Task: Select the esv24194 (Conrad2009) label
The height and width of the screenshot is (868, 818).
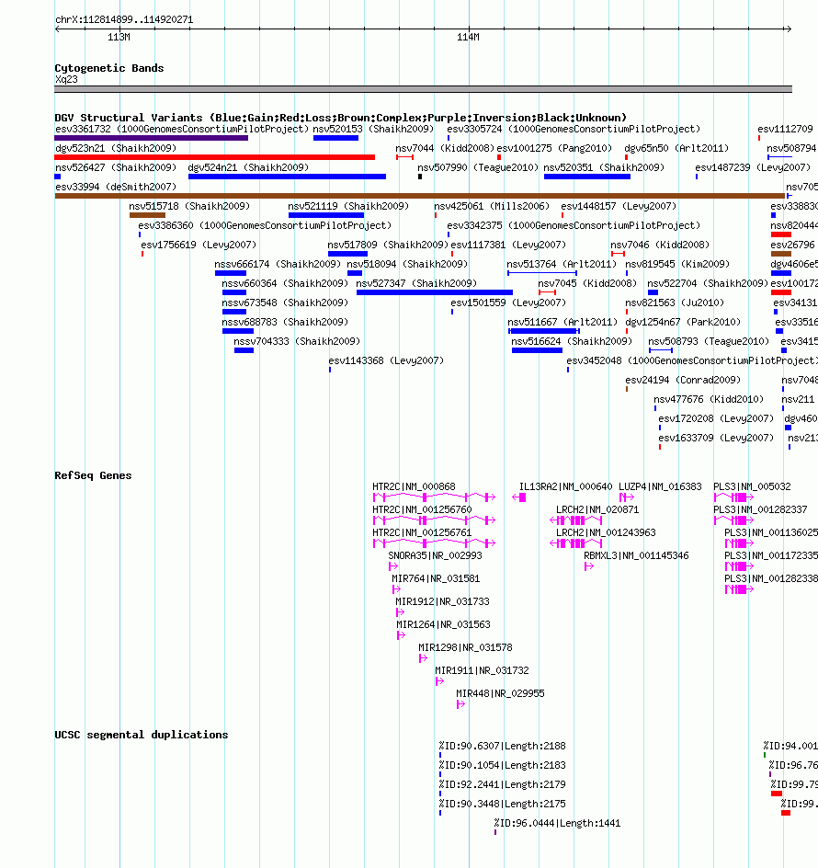Action: [683, 380]
